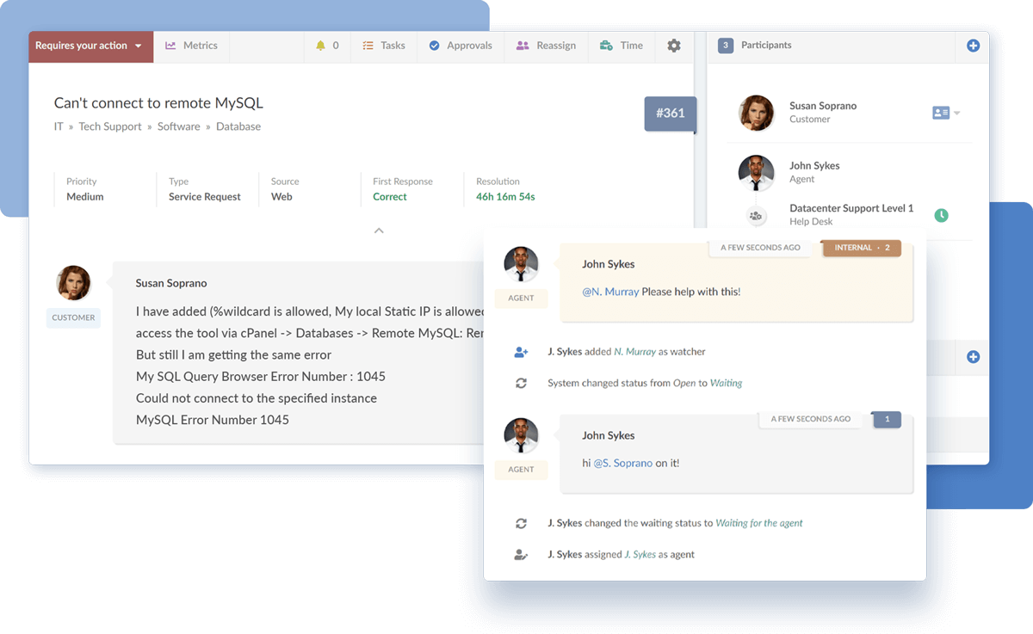The image size is (1033, 634).
Task: Open the Time tracking option
Action: [x=621, y=46]
